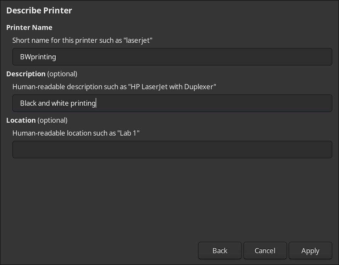Image resolution: width=339 pixels, height=265 pixels.
Task: Click the 'Printer Name' section label
Action: click(29, 27)
